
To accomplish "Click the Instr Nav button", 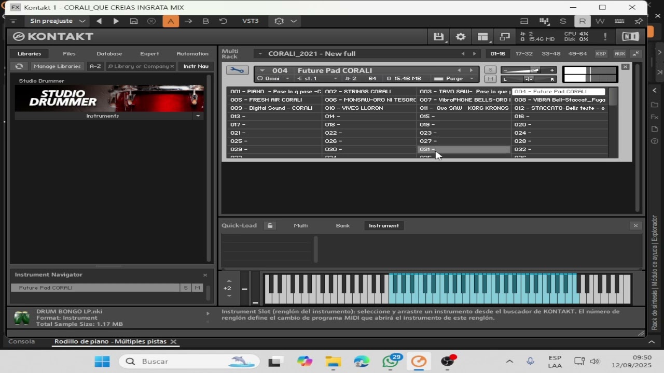I will pos(196,66).
